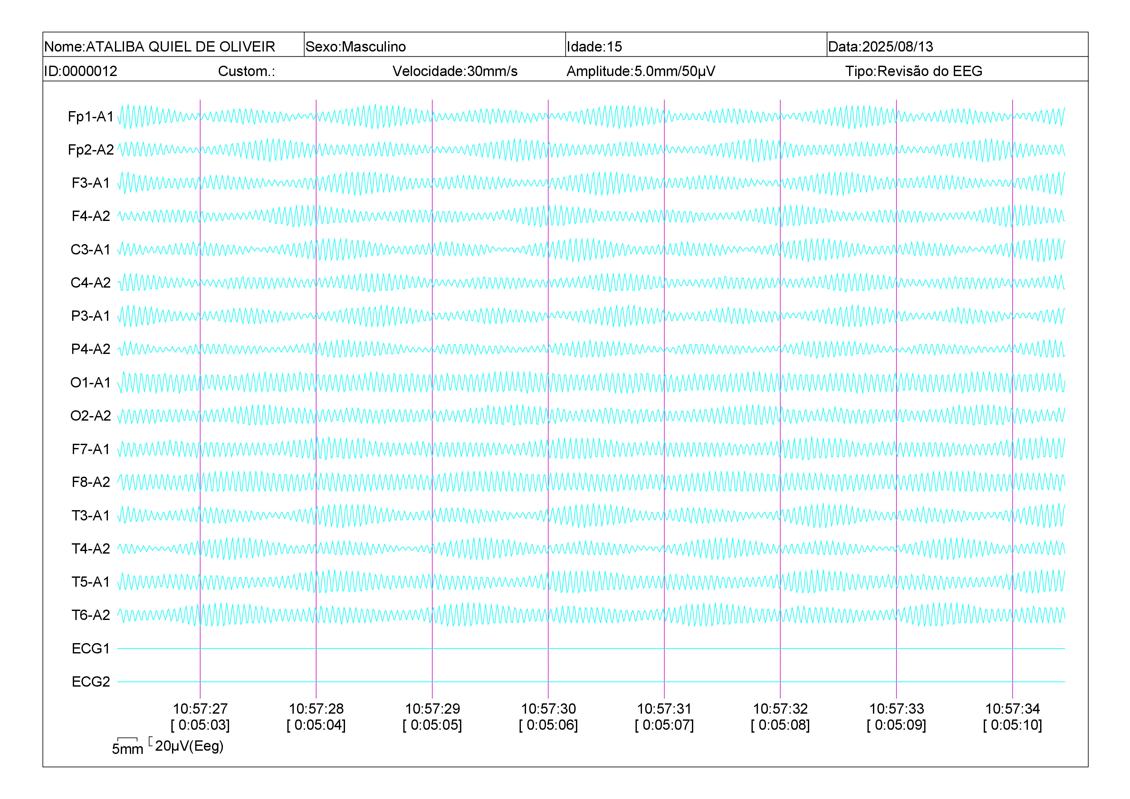Click the elapsed time [ 0:05:08]
This screenshot has height=799, width=1130.
[x=780, y=725]
